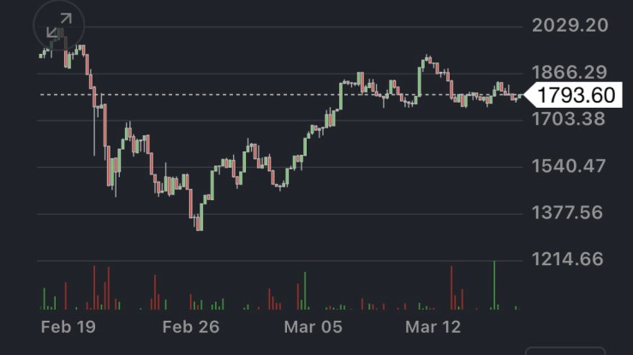Click the tallest red volume bar near Mar 12
The image size is (633, 355).
click(451, 287)
